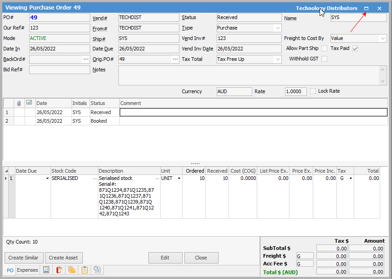This screenshot has width=392, height=279.
Task: Select the PO tab
Action: click(x=10, y=270)
